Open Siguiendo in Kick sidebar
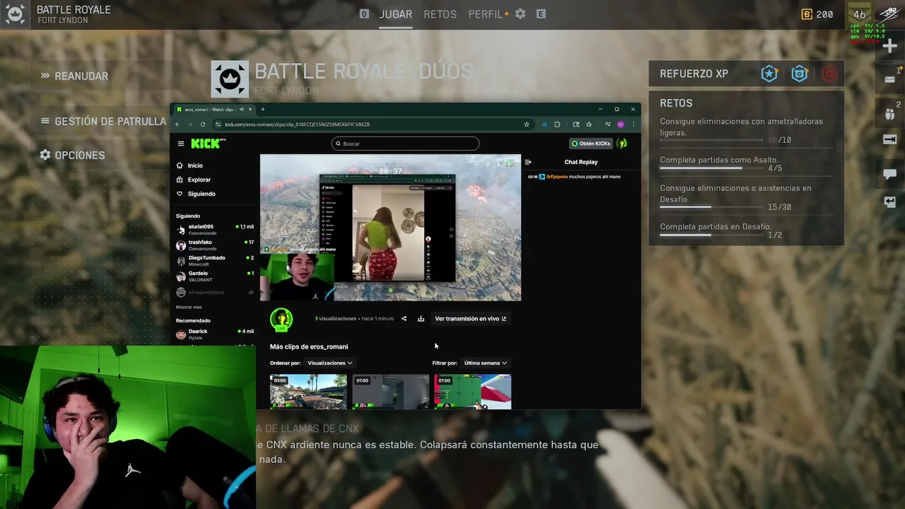The width and height of the screenshot is (905, 509). [202, 194]
